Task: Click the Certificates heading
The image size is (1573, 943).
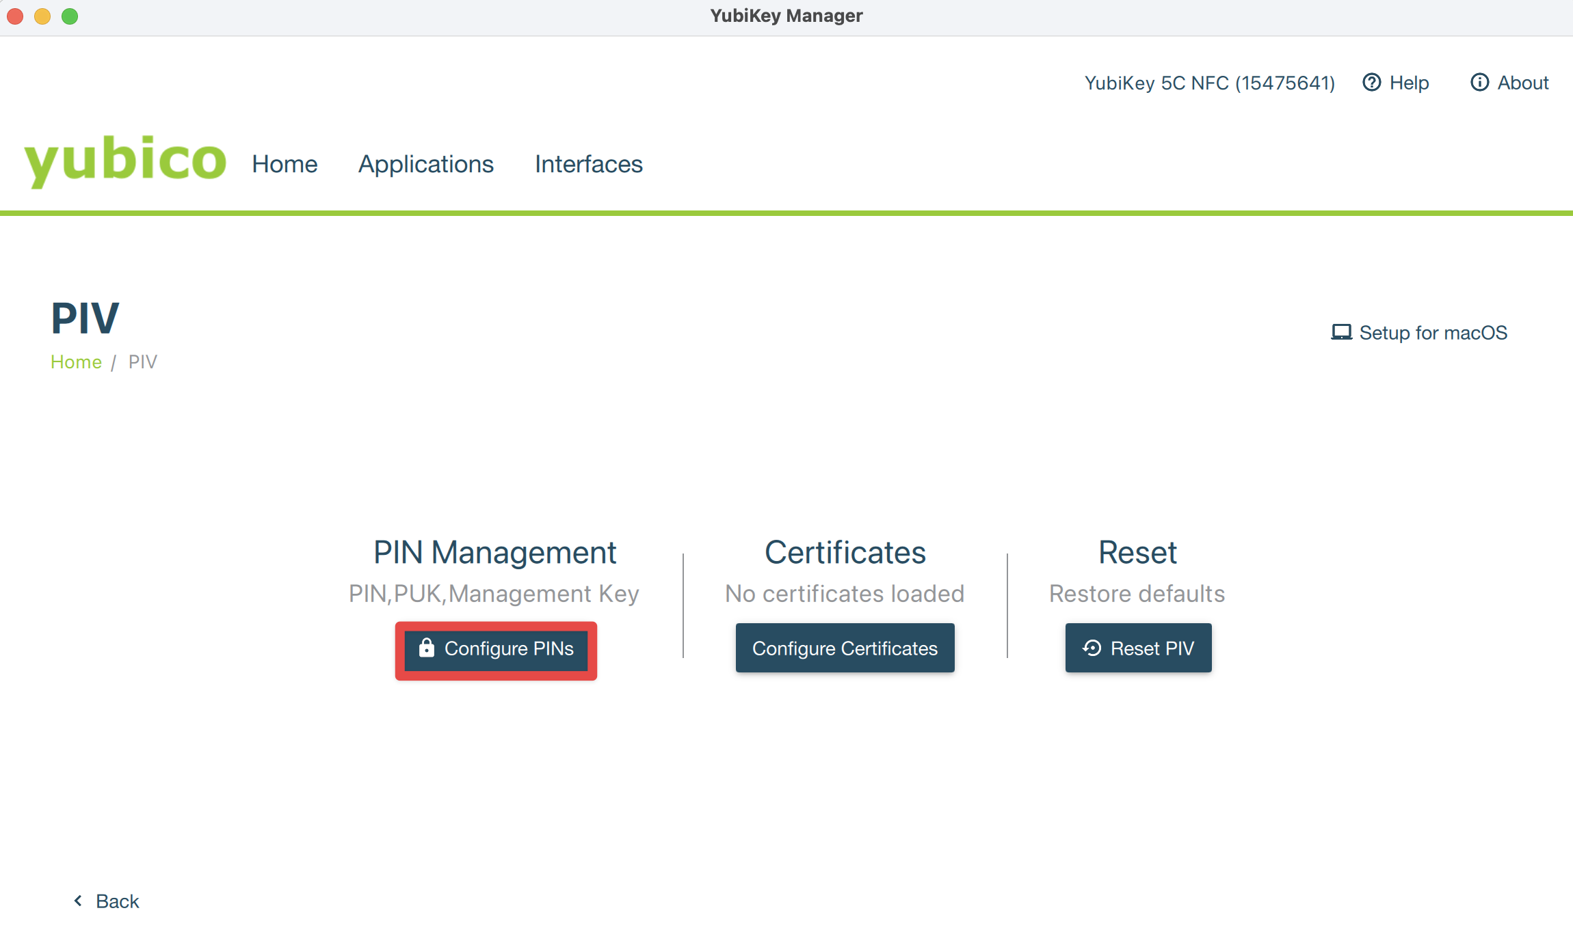Action: pos(845,552)
